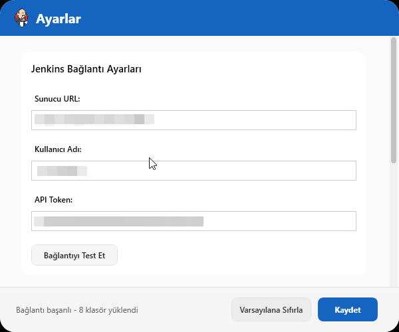Focus the Kullanıcı Adı text field

pyautogui.click(x=194, y=171)
